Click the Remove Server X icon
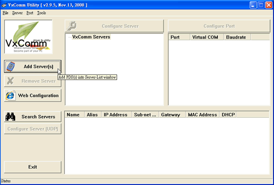 click(11, 81)
